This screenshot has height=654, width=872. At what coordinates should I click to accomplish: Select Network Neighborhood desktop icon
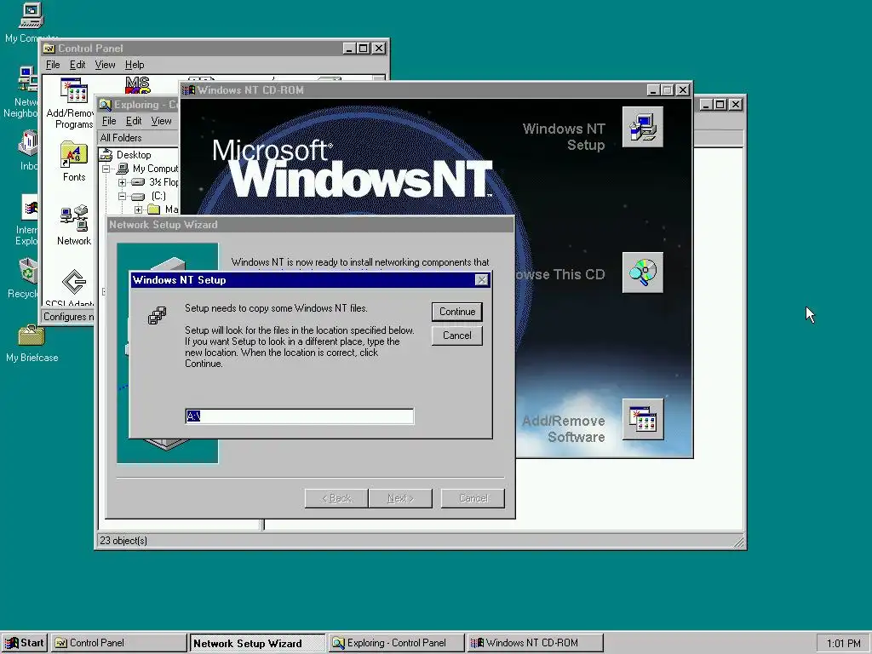(x=22, y=92)
